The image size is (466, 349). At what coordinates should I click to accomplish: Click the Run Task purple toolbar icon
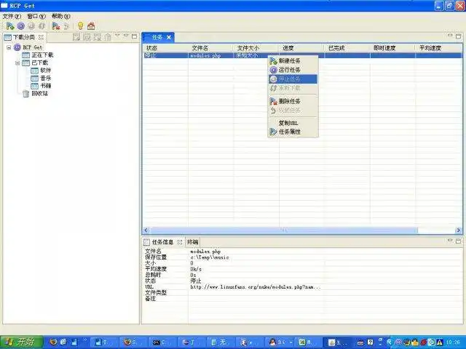tap(21, 26)
